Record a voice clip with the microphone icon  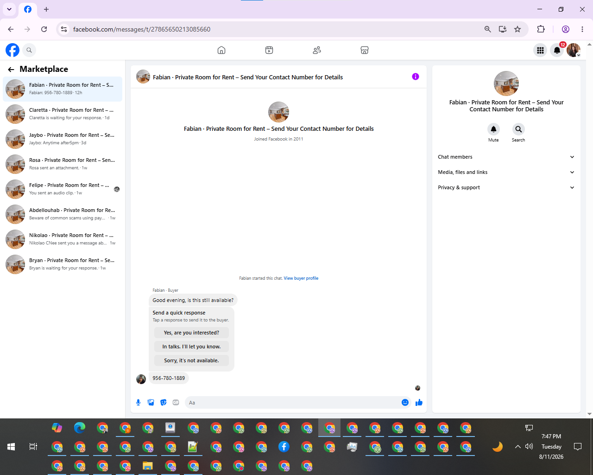(x=138, y=403)
